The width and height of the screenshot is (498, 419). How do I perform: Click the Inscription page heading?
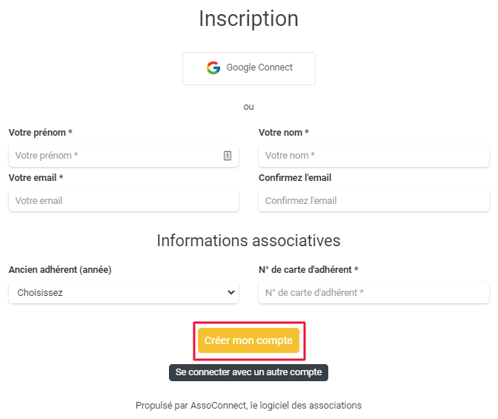click(x=249, y=19)
